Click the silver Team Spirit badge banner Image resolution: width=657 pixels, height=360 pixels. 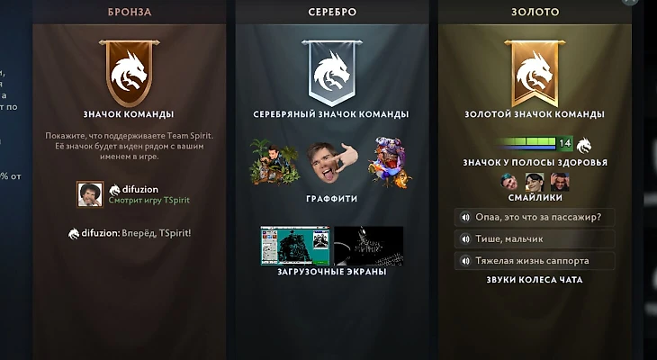[332, 73]
